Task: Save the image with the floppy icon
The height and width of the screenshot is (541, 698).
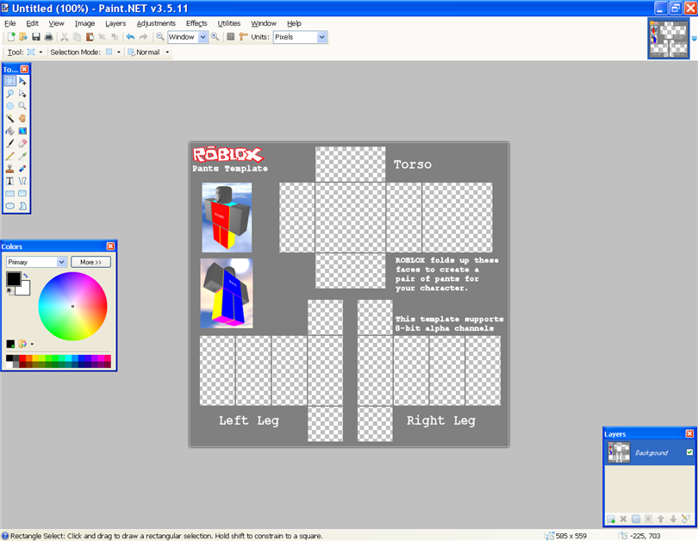Action: pos(36,37)
